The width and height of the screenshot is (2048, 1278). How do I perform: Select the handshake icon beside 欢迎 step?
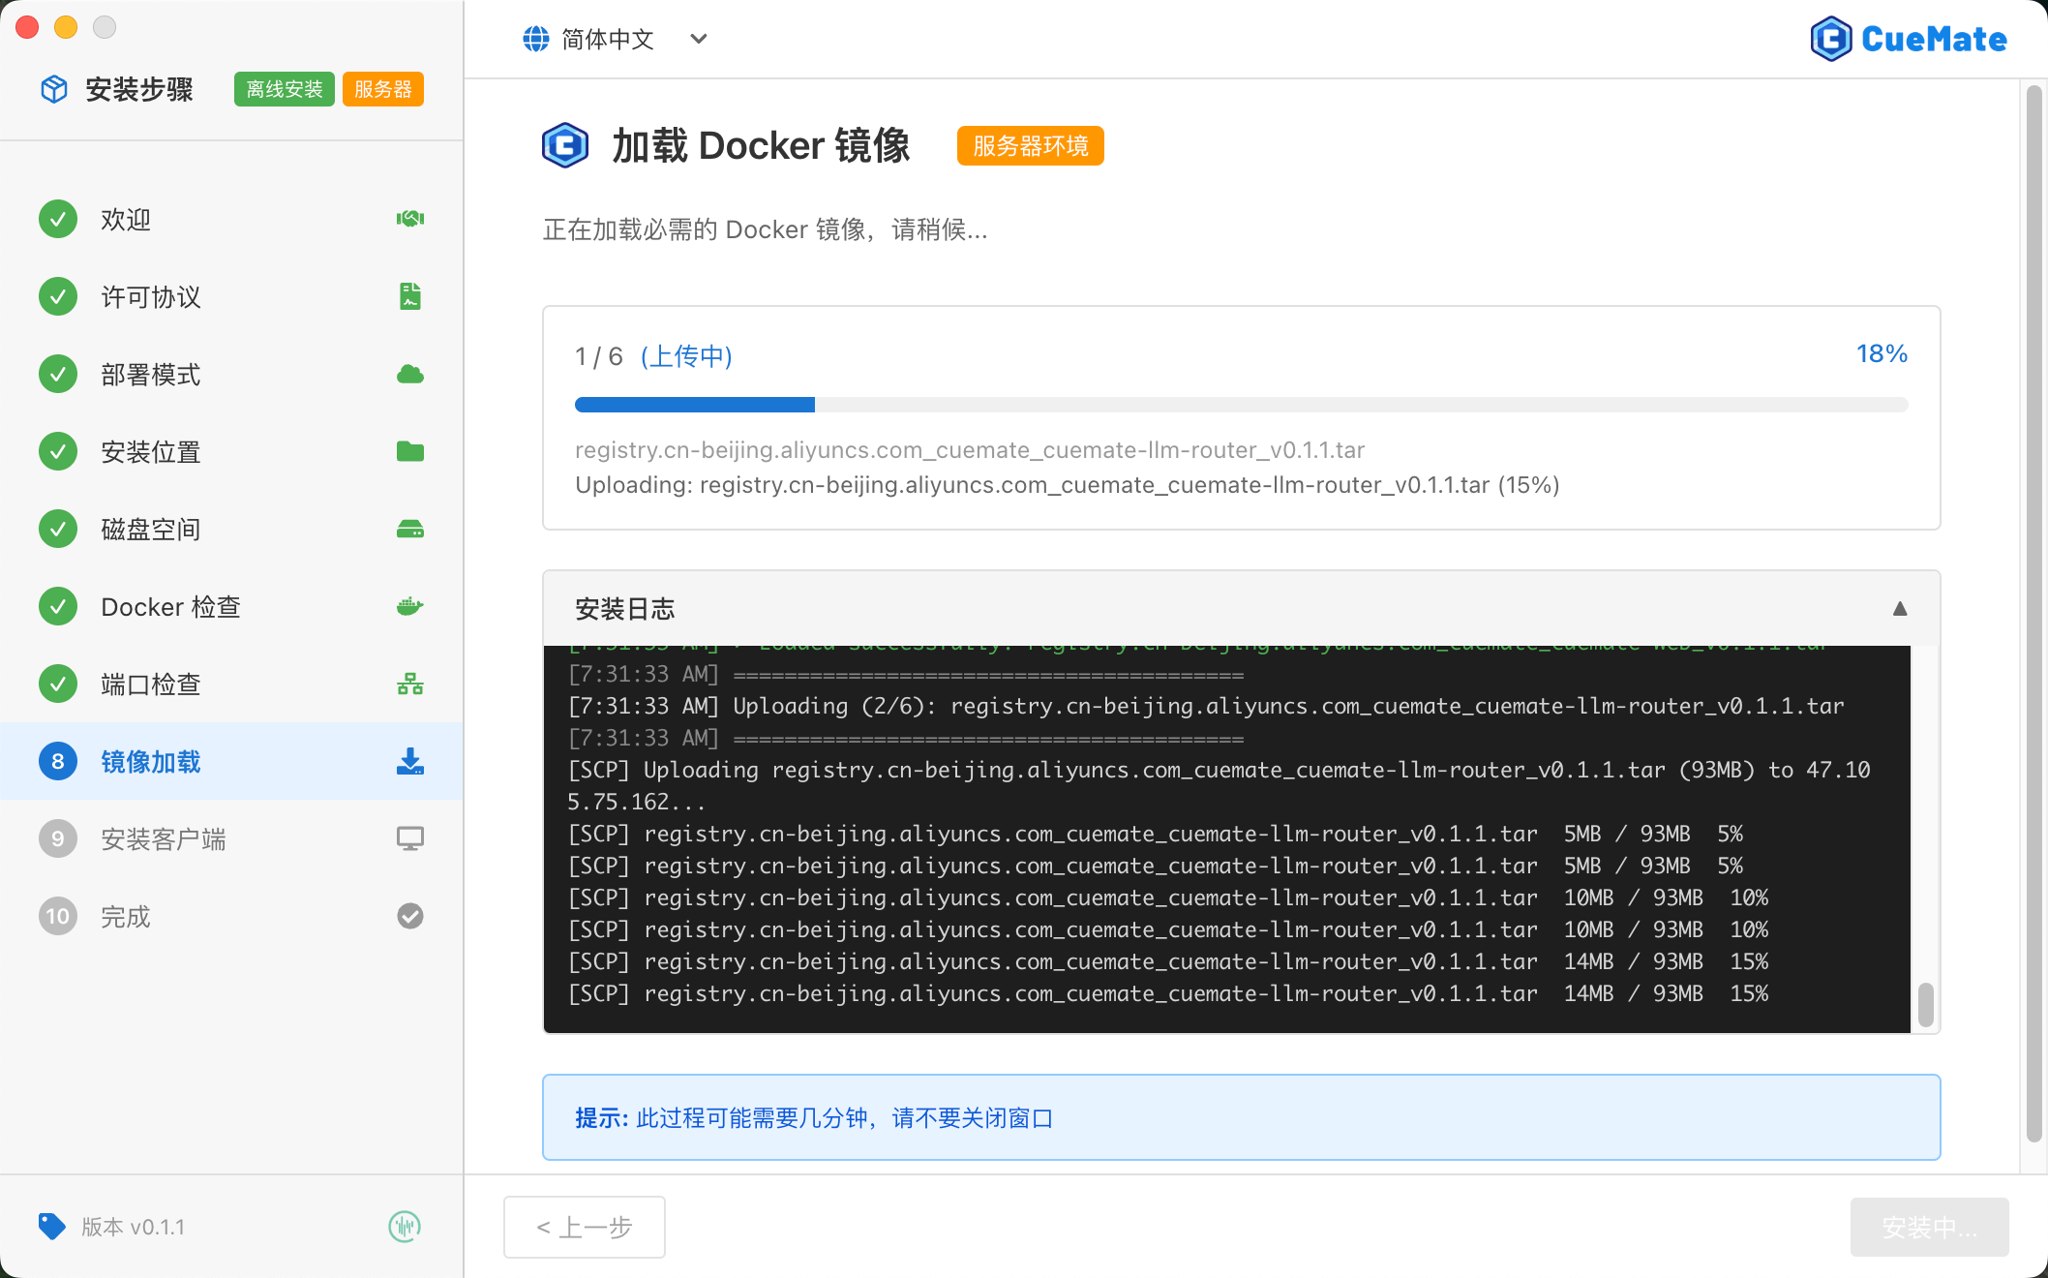point(409,219)
